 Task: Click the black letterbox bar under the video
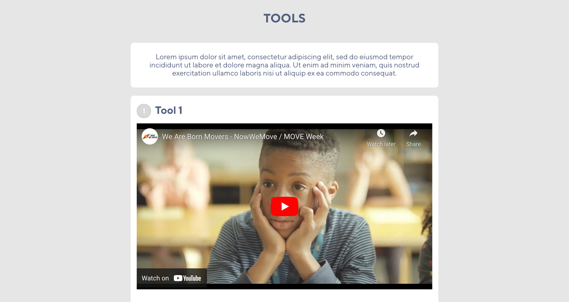click(284, 287)
